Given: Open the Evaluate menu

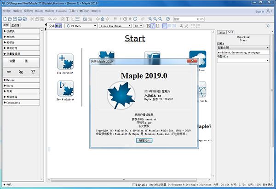Looking at the screenshot, I should 61,11.
